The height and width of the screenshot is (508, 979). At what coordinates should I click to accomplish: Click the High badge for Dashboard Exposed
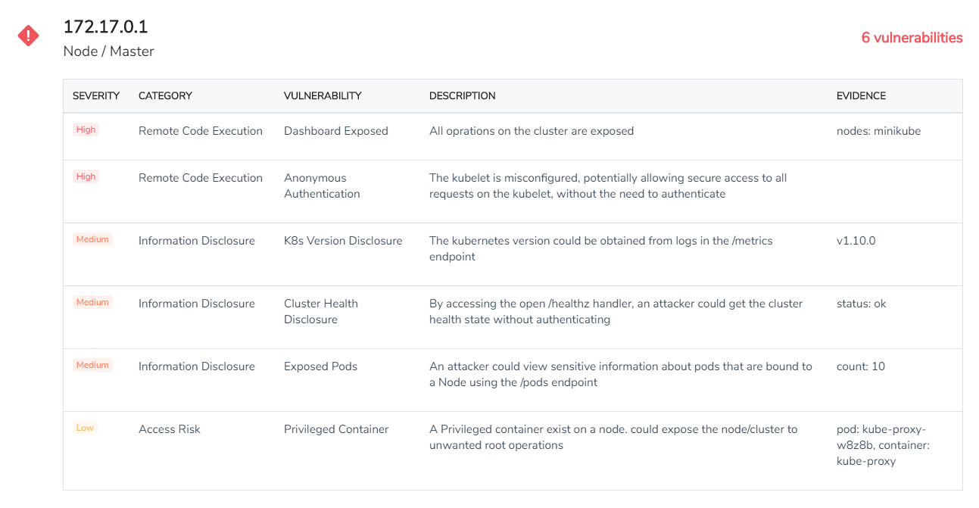(86, 129)
